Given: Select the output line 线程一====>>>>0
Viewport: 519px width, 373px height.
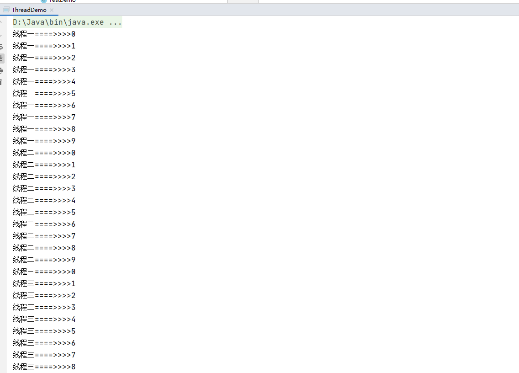Looking at the screenshot, I should point(43,34).
